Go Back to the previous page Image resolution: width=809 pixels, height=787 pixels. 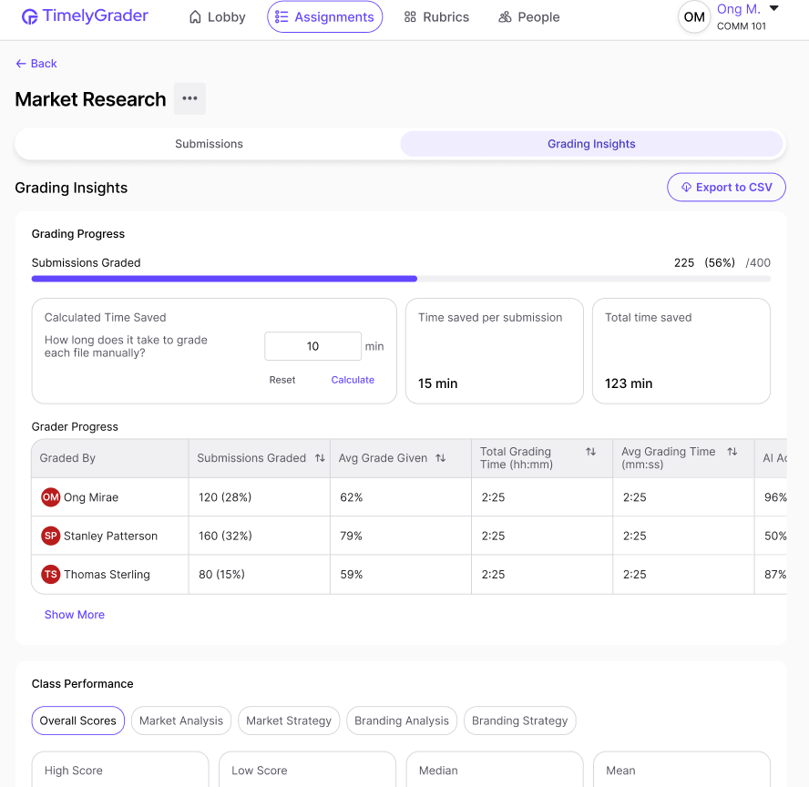click(36, 64)
